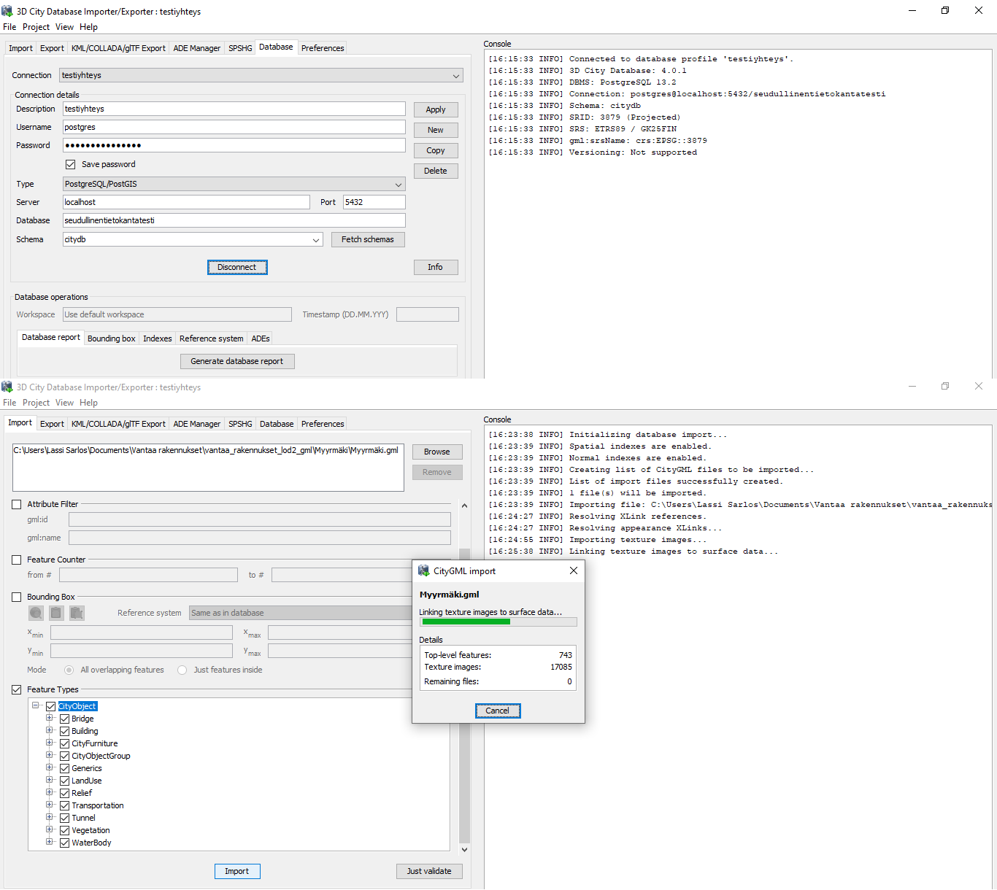Click the CityGML import dialog title icon
997x890 pixels.
[424, 571]
